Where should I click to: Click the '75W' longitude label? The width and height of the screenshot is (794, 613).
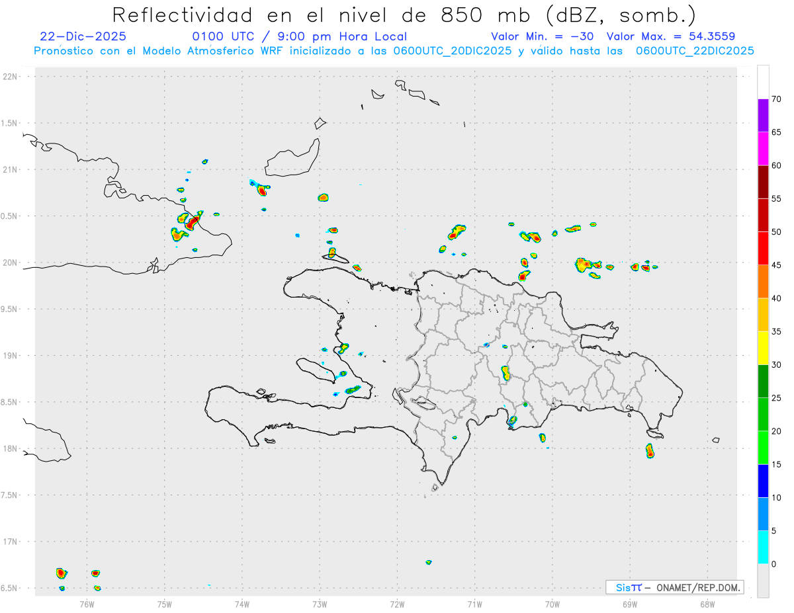(x=165, y=604)
